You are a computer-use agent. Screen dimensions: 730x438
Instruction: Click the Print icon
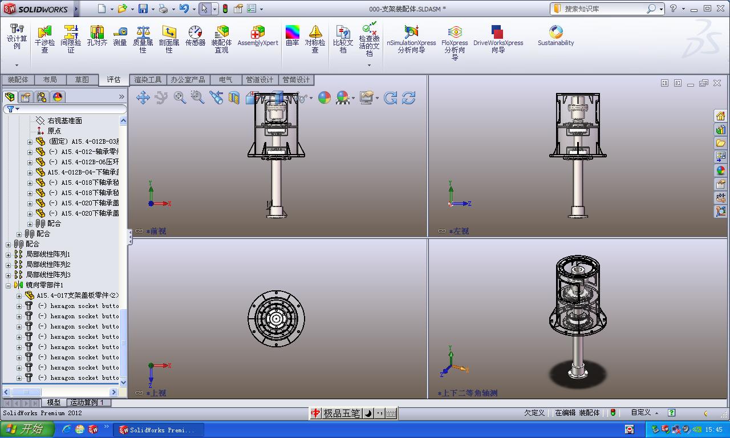coord(163,9)
